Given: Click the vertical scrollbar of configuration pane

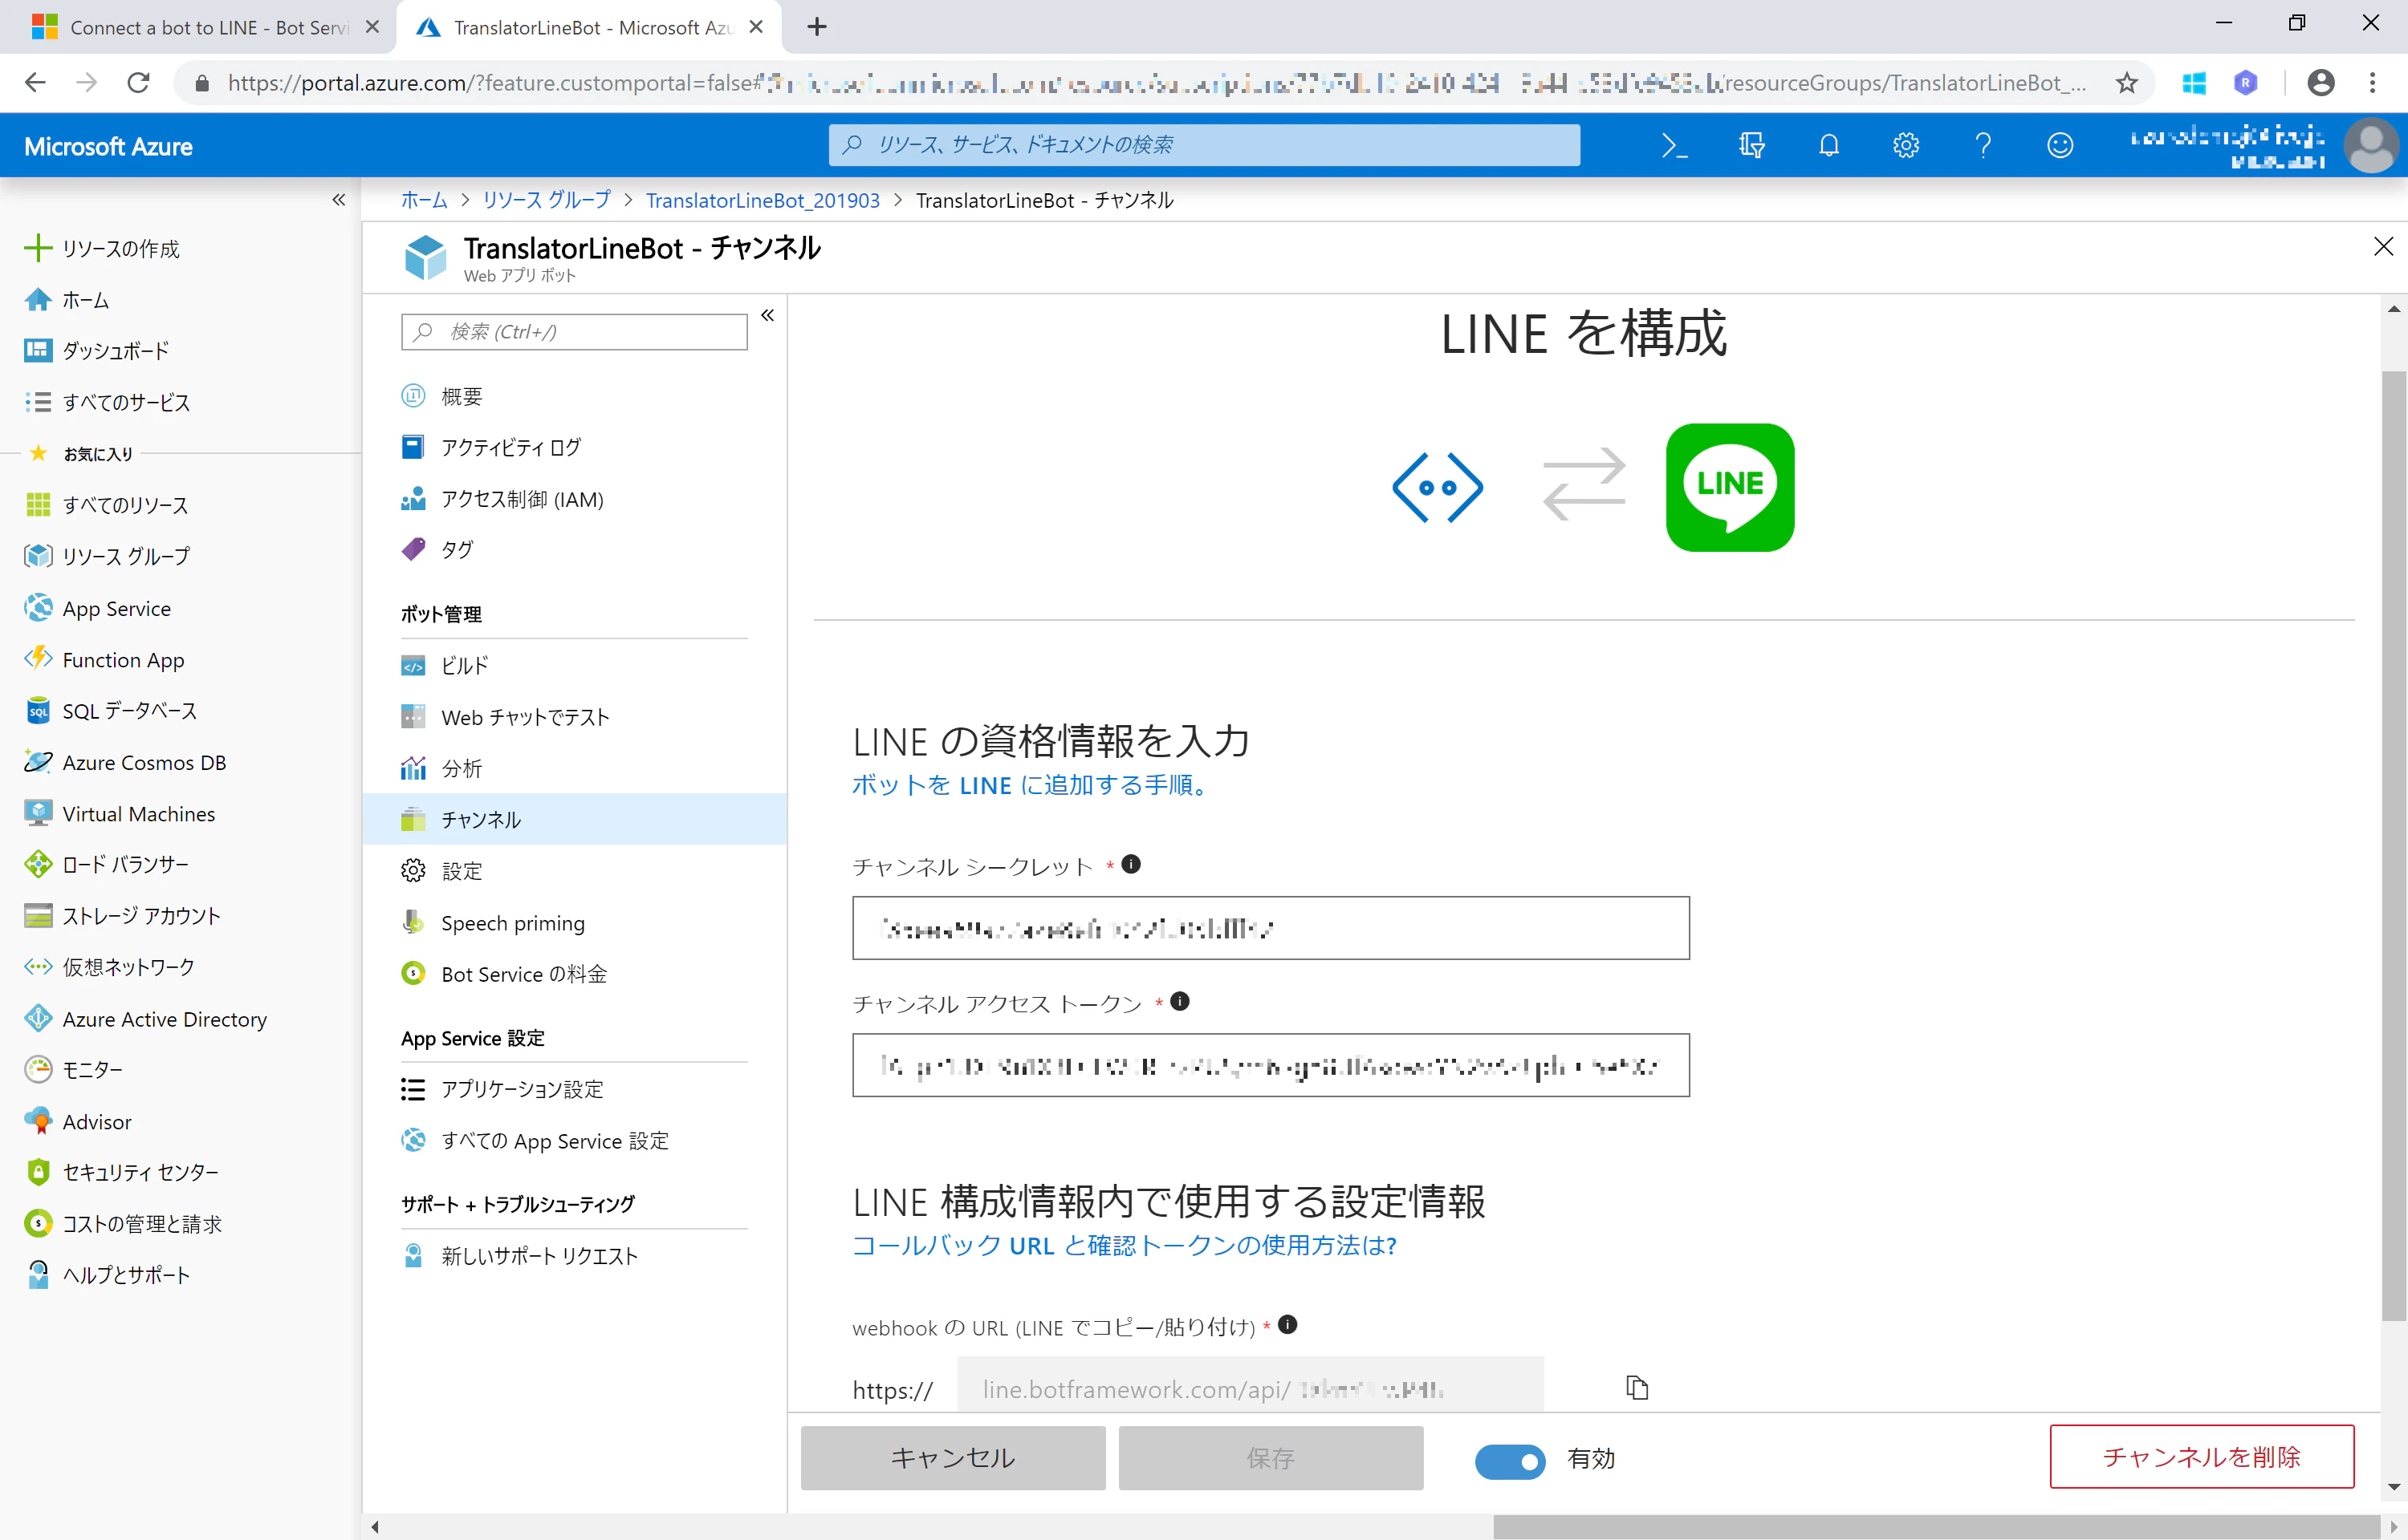Looking at the screenshot, I should 2393,845.
